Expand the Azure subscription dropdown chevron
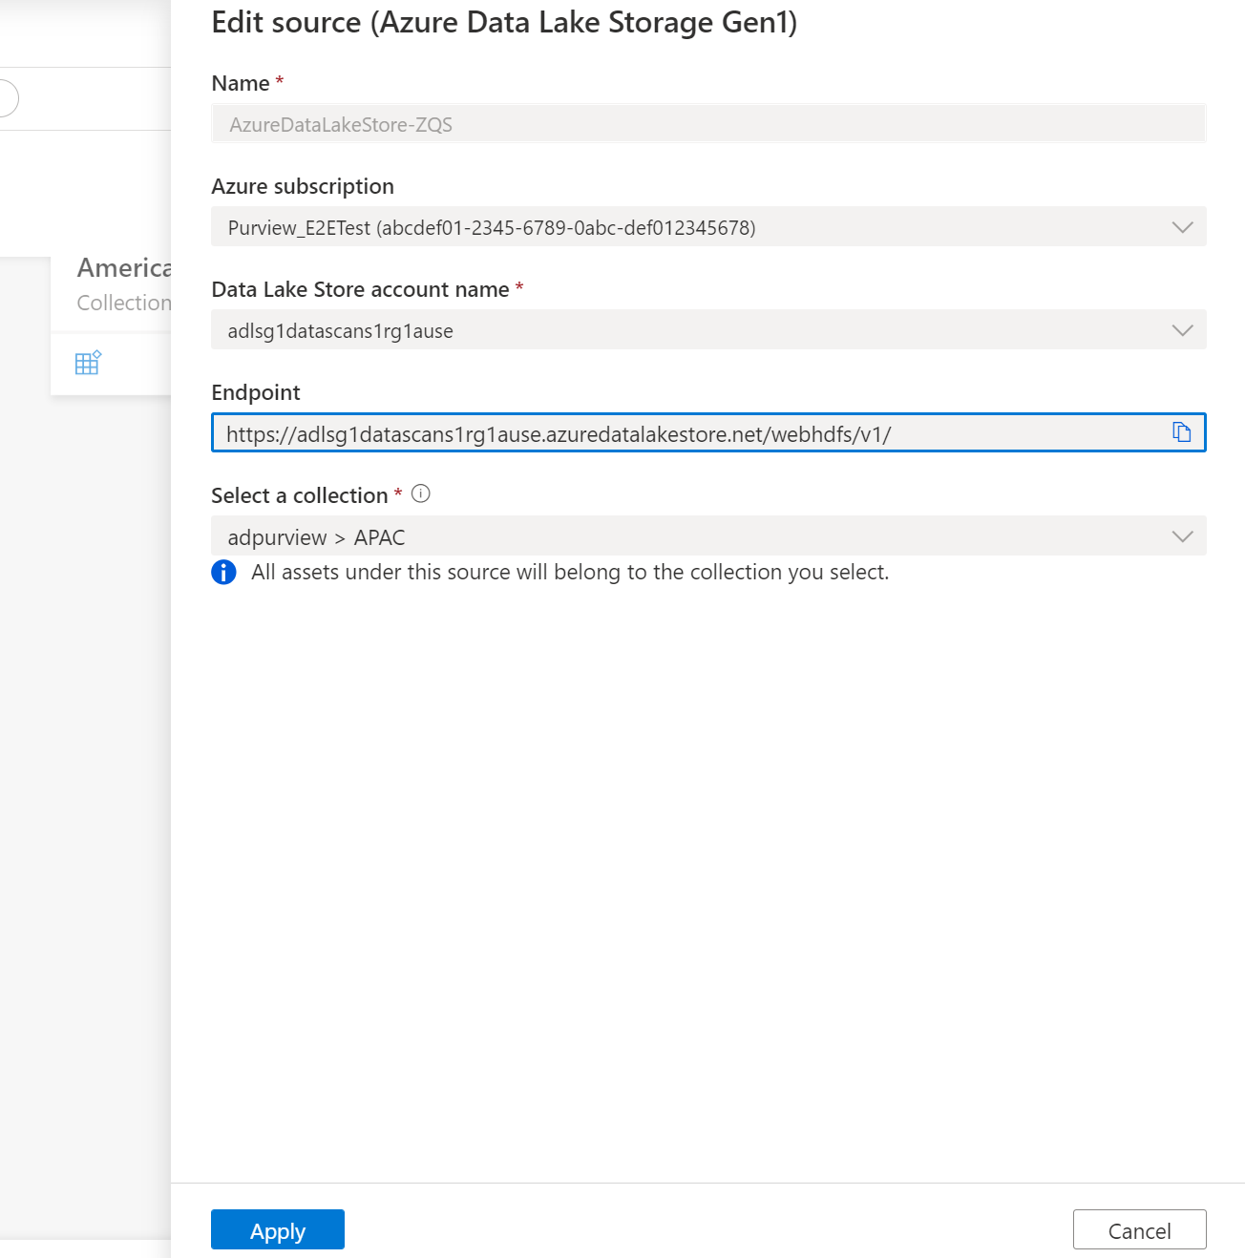The width and height of the screenshot is (1245, 1258). point(1182,227)
